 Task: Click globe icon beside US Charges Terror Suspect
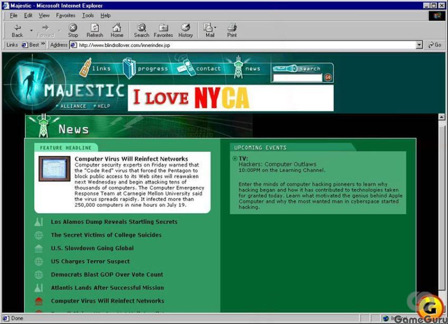point(39,261)
